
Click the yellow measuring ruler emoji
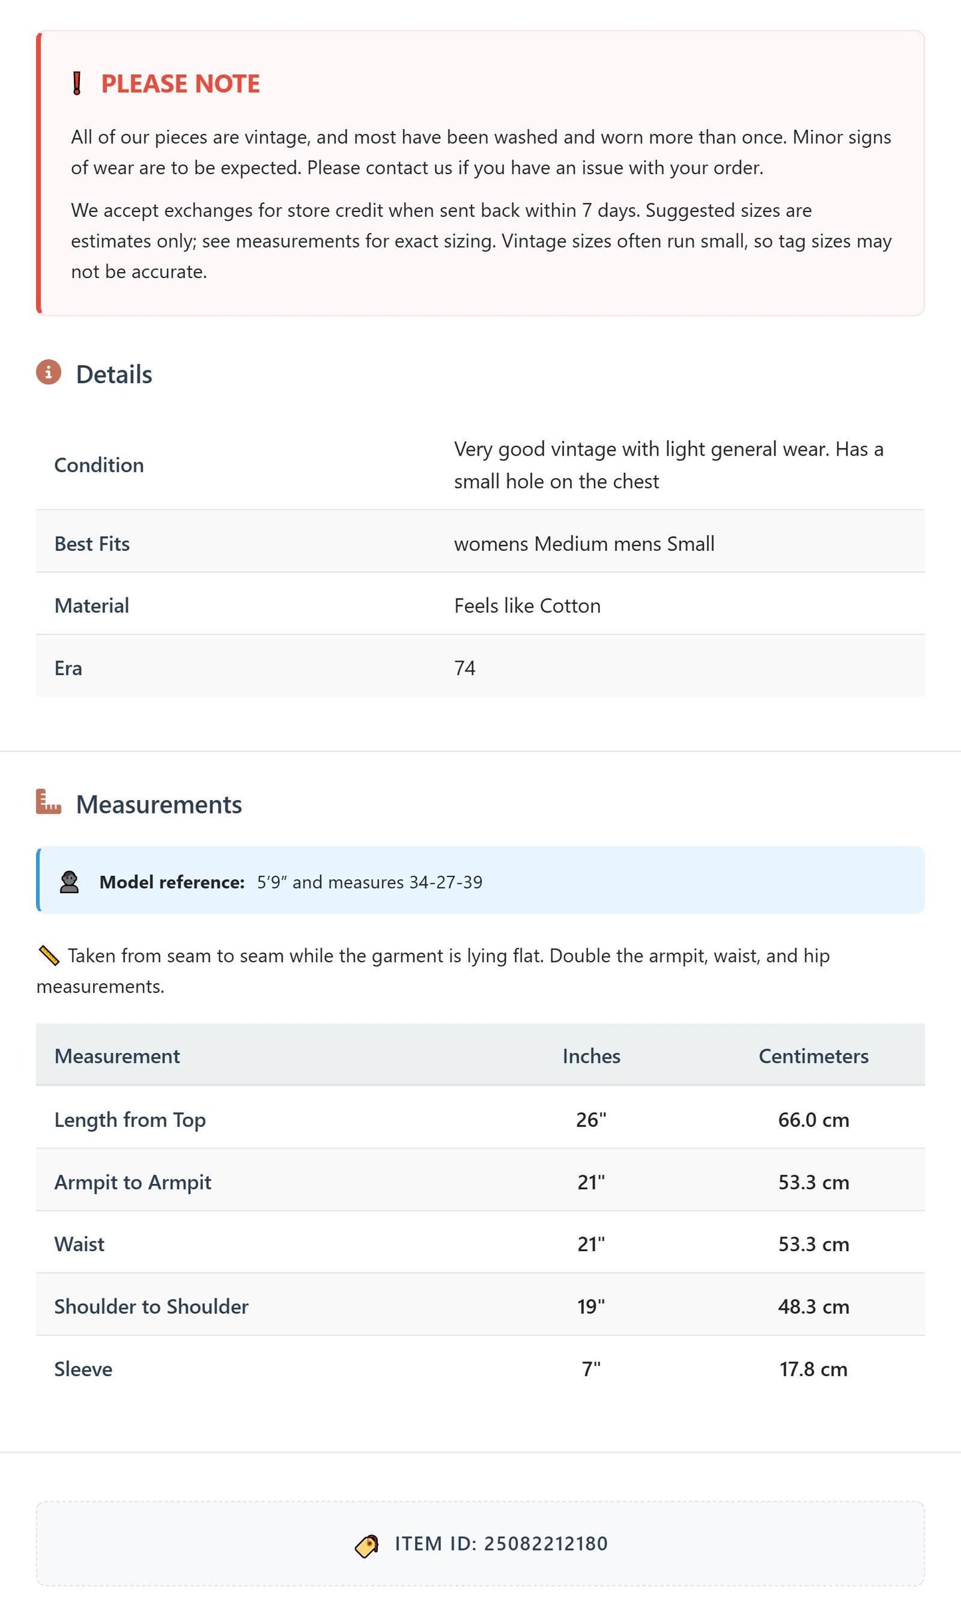(x=49, y=956)
